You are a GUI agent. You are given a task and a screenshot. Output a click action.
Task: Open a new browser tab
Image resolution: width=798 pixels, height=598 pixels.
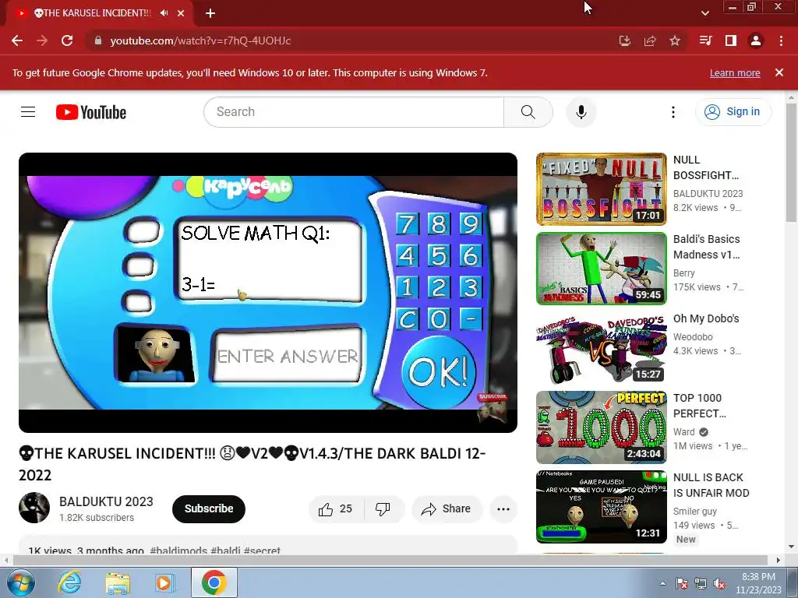coord(210,13)
